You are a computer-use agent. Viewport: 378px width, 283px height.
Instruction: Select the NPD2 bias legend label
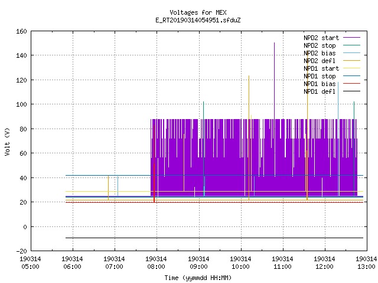tap(320, 53)
